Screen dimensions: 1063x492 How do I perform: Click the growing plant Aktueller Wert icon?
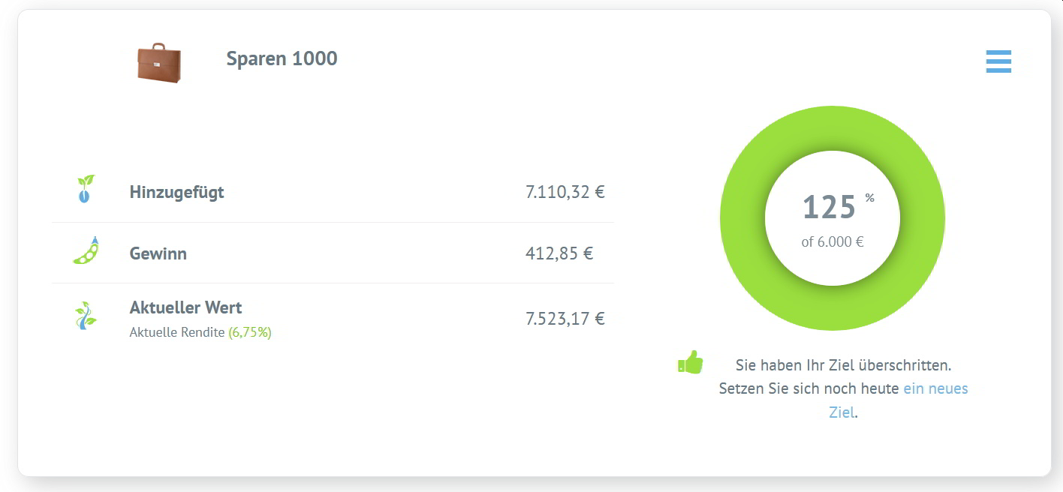(x=86, y=316)
